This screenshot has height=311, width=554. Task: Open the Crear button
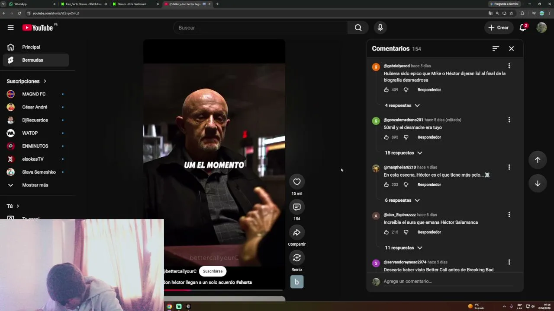click(x=499, y=28)
